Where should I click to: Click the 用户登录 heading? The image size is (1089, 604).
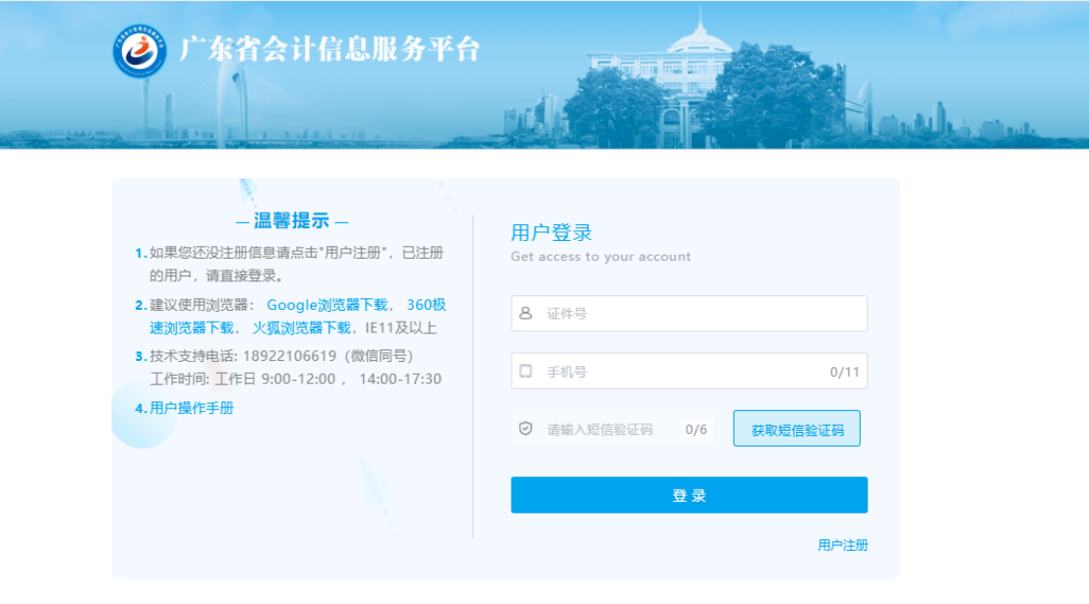[552, 232]
